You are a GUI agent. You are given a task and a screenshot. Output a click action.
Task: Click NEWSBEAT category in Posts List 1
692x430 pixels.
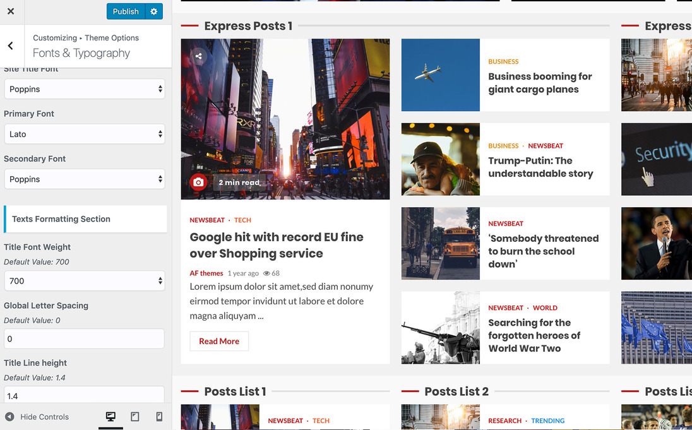pyautogui.click(x=285, y=421)
